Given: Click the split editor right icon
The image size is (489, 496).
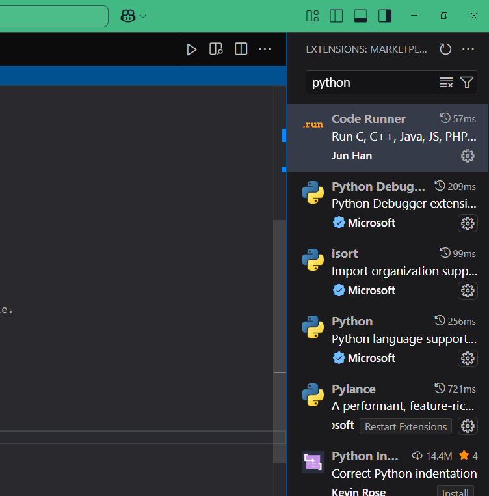Looking at the screenshot, I should [241, 49].
